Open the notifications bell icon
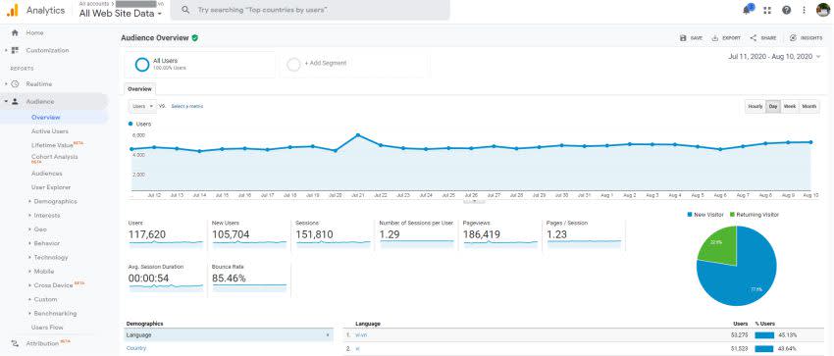Screen dimensions: 834x356 pos(748,10)
